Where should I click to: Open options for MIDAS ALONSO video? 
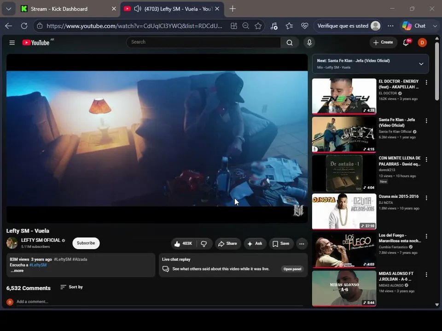[x=426, y=274]
